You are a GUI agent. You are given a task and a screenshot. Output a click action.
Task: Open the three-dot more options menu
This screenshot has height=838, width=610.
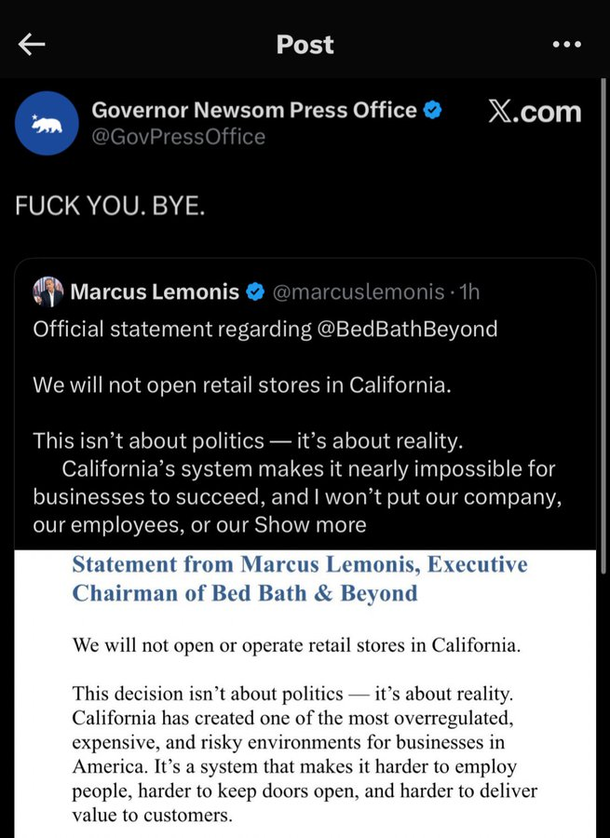tap(567, 45)
